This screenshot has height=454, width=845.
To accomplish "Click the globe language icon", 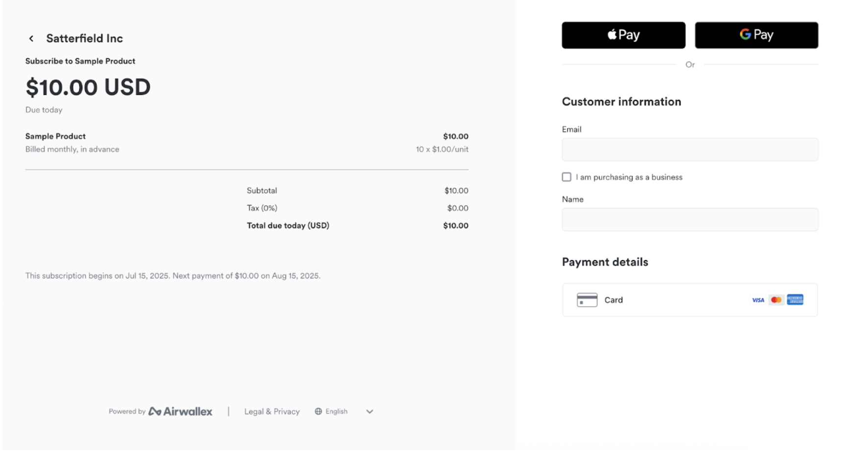I will (x=318, y=411).
